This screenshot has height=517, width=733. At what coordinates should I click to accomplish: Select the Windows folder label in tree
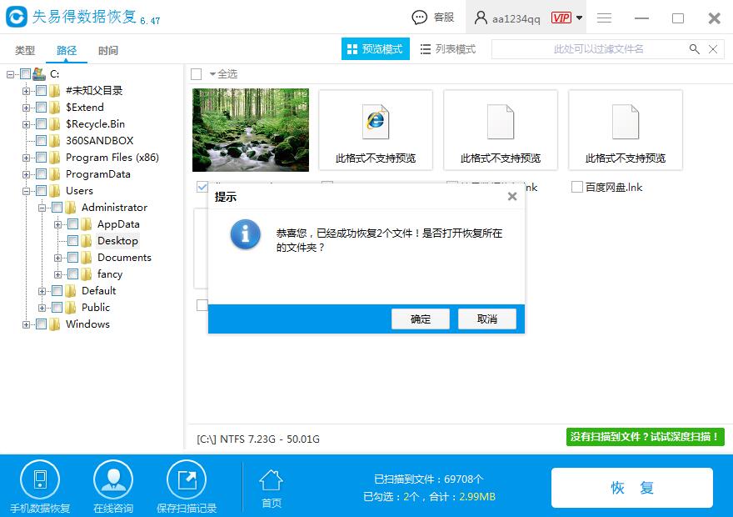88,324
